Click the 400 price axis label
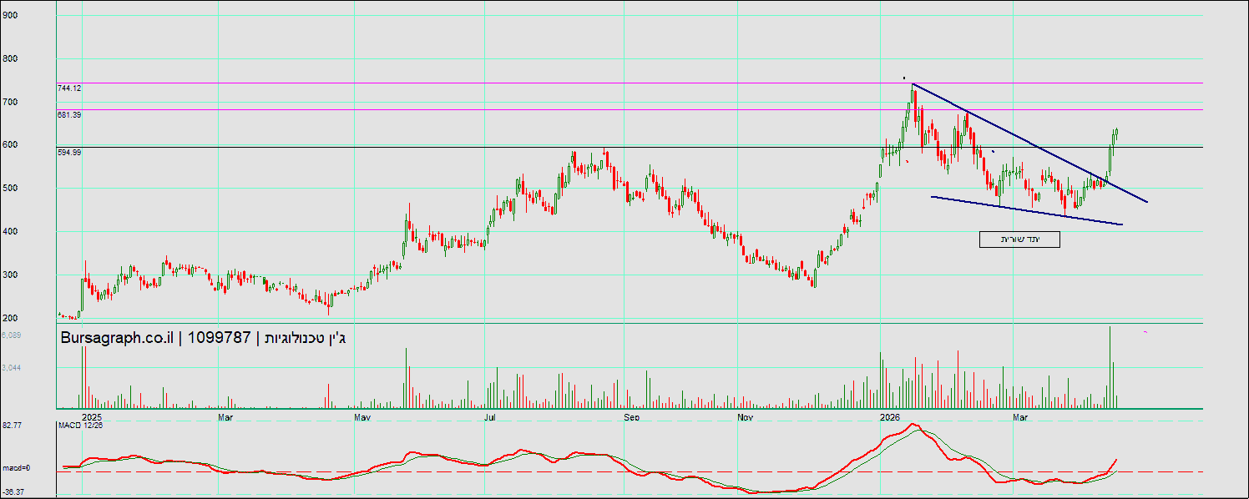This screenshot has width=1249, height=499. click(10, 232)
